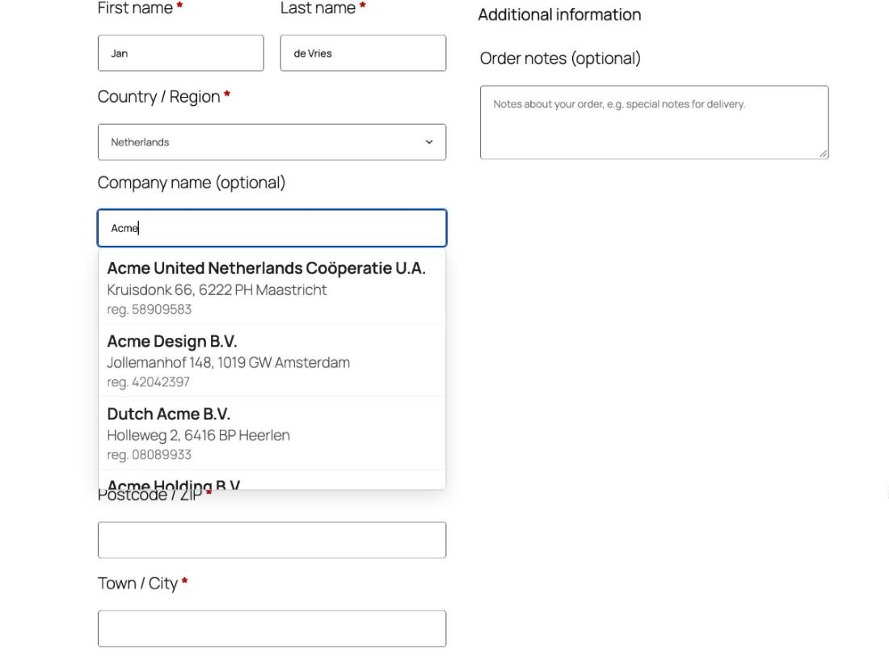Viewport: 889px width, 658px height.
Task: Click address Holleweg 2, 6416 BP Heerlen
Action: (199, 435)
